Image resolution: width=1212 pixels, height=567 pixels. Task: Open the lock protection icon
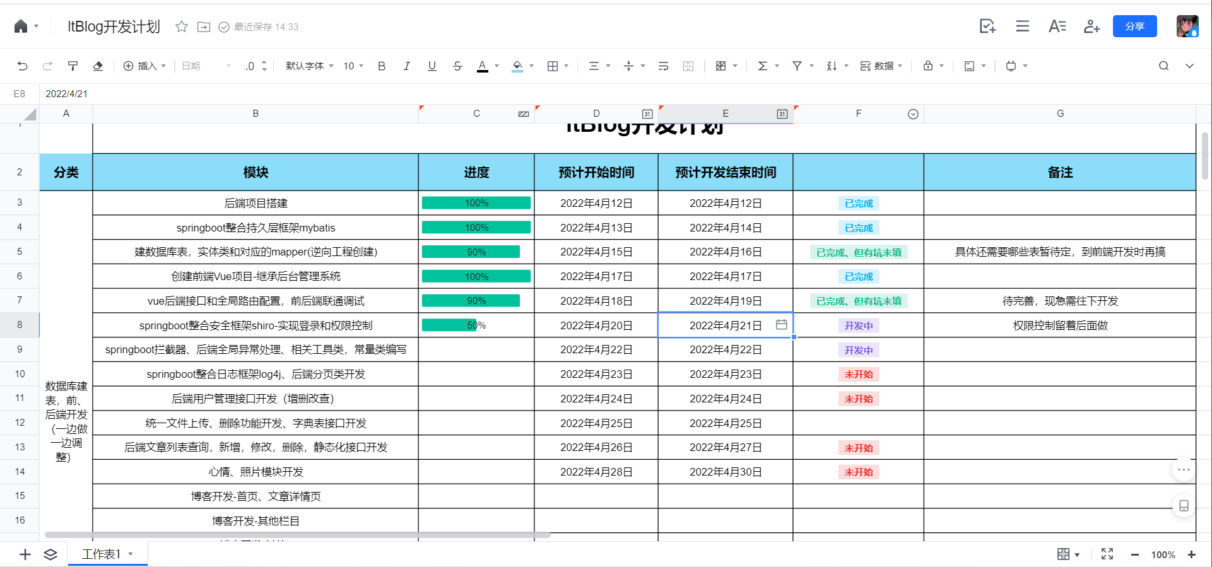click(x=928, y=66)
